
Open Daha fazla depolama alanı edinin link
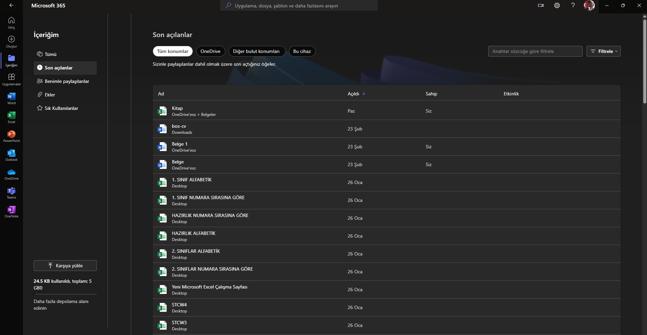pos(61,305)
